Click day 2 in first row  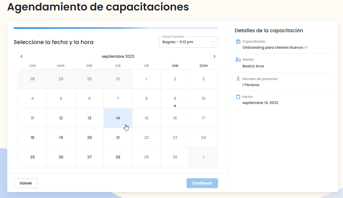[x=175, y=79]
